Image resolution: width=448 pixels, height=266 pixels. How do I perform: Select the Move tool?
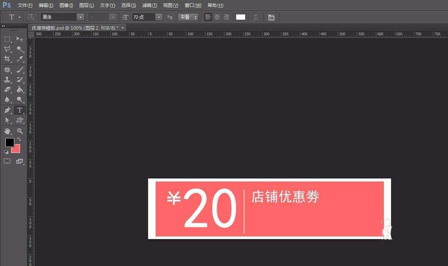pyautogui.click(x=20, y=39)
